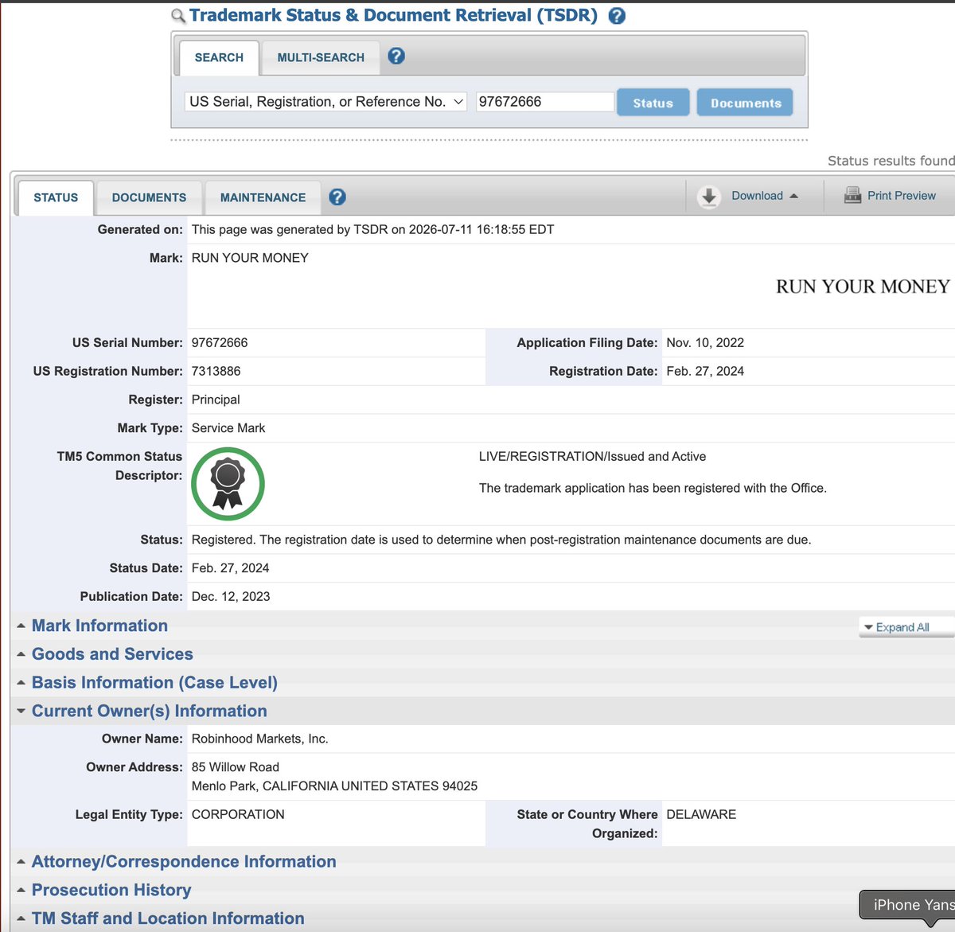Expand TM Staff and Location Information
Screen dimensions: 955x932
pos(168,918)
